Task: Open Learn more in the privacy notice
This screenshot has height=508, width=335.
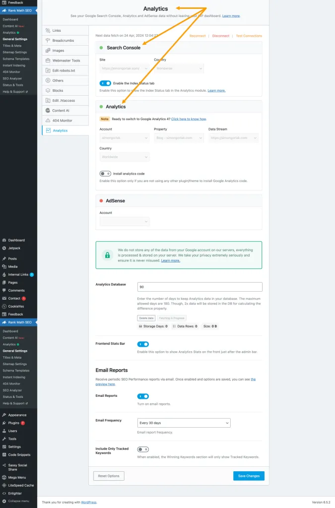Action: click(170, 260)
